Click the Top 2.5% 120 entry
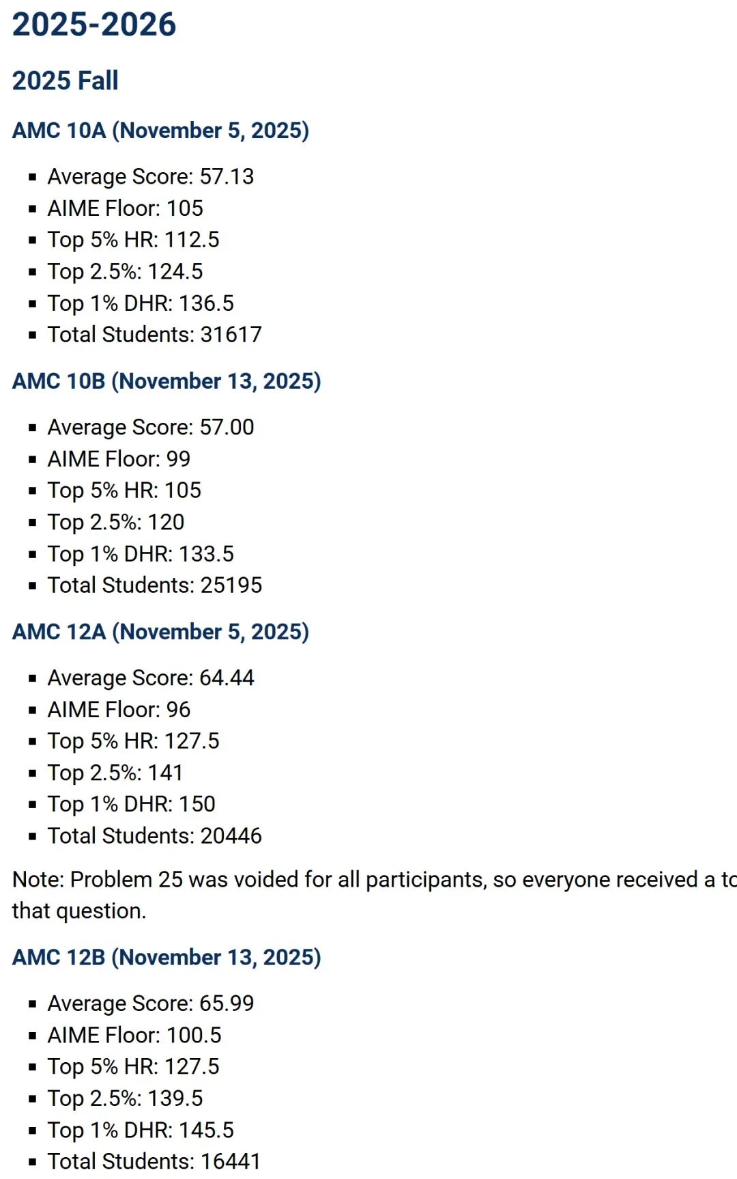Viewport: 737px width, 1179px height. click(x=116, y=523)
